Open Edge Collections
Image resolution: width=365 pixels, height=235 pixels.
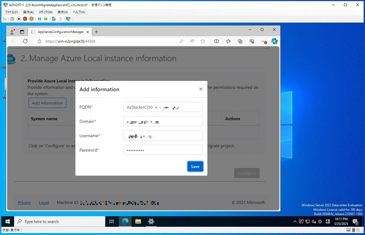[240, 41]
